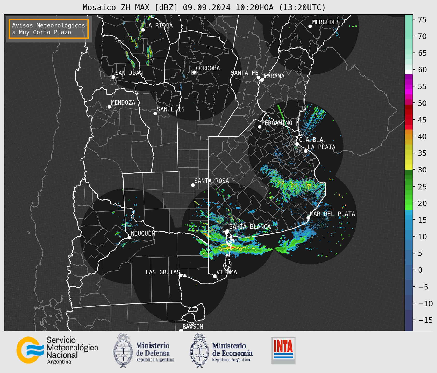Click the VIEDMA city dot
Viewport: 437px width, 373px height.
click(215, 276)
